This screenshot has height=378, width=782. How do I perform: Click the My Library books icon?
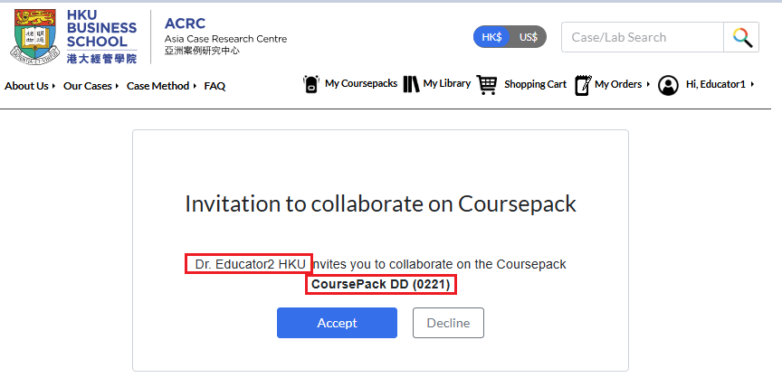pyautogui.click(x=411, y=84)
